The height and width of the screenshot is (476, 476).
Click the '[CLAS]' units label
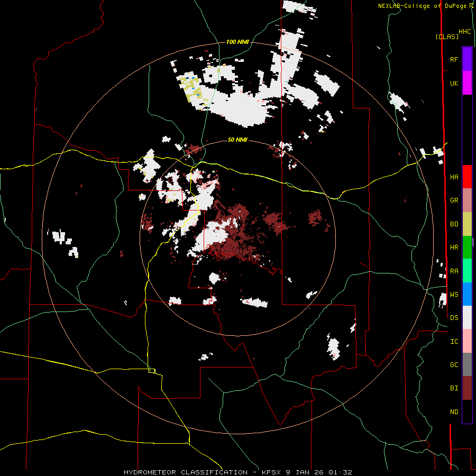pyautogui.click(x=447, y=37)
